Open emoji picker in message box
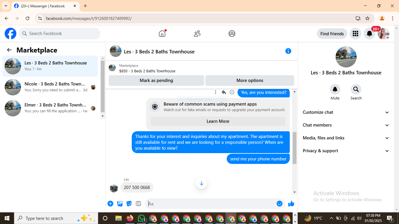Viewport: 399px width, 224px height. click(280, 204)
